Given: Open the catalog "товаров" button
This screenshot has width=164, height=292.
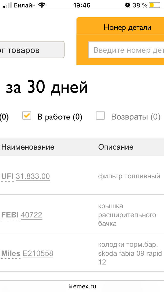Looking at the screenshot, I should [32, 50].
